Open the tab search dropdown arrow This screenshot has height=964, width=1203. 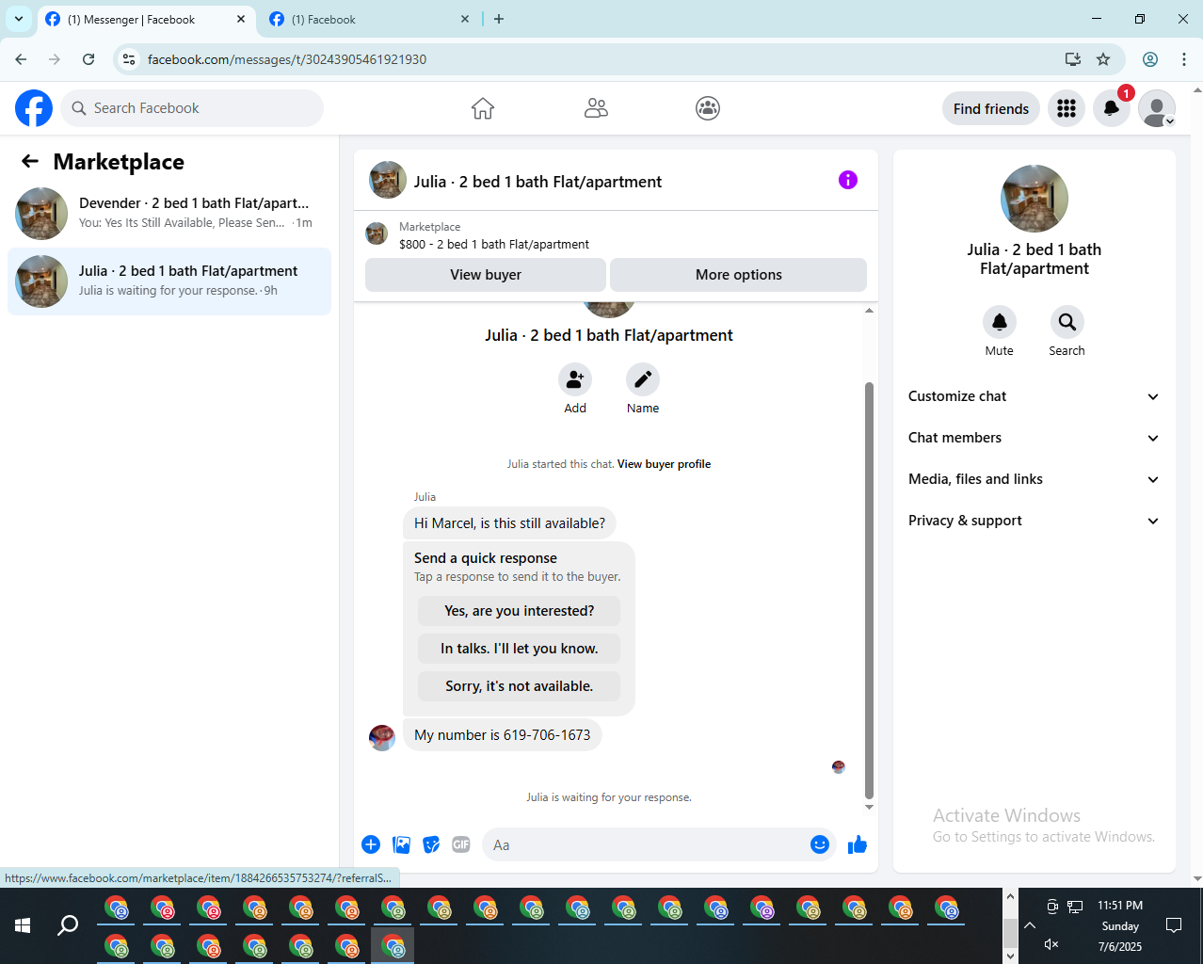[18, 19]
